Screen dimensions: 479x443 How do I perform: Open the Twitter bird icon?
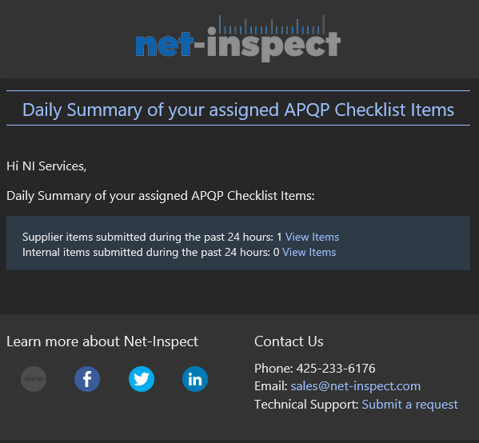coord(142,379)
